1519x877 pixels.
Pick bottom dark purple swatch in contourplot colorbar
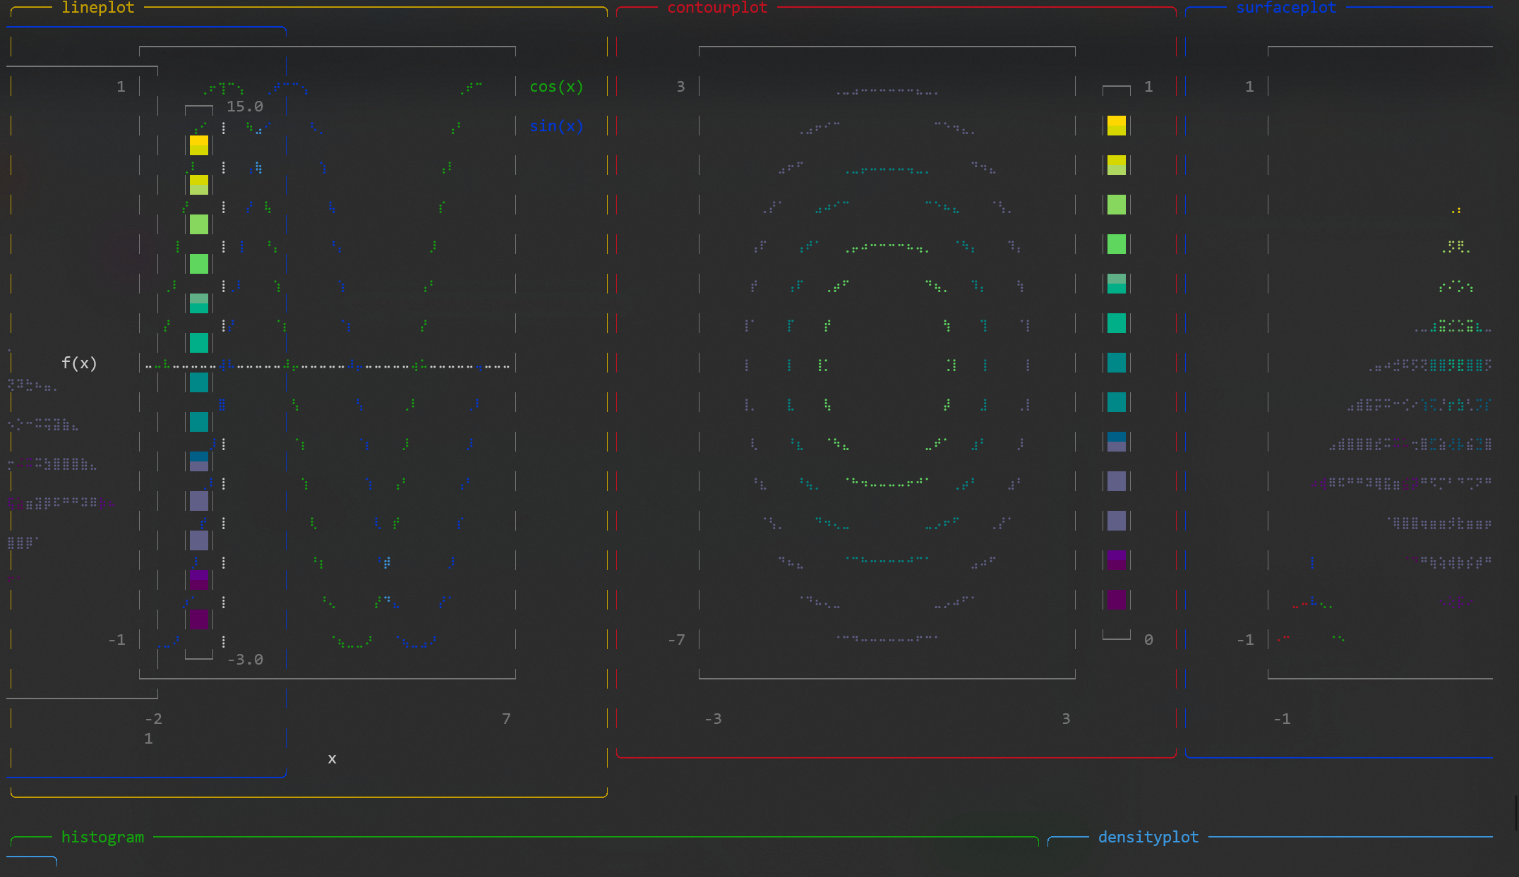tap(1116, 600)
